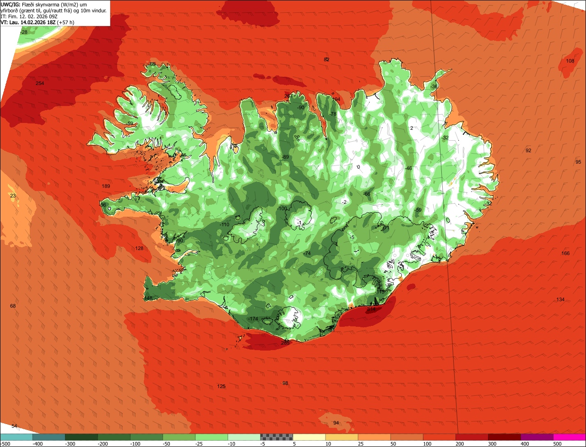
Task: Click the -46 value in the northeast interior
Action: (x=408, y=168)
